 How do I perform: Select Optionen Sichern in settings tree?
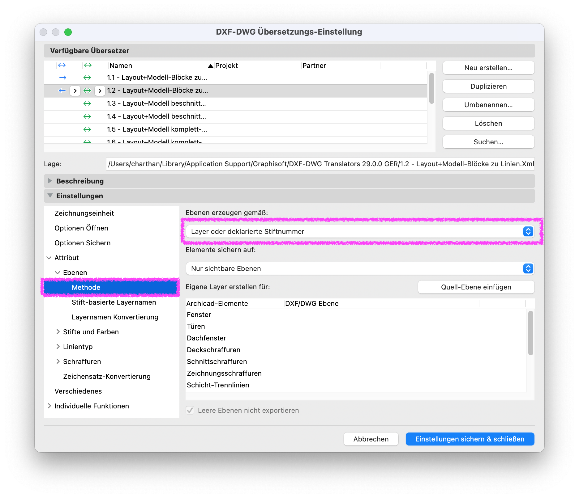coord(82,243)
